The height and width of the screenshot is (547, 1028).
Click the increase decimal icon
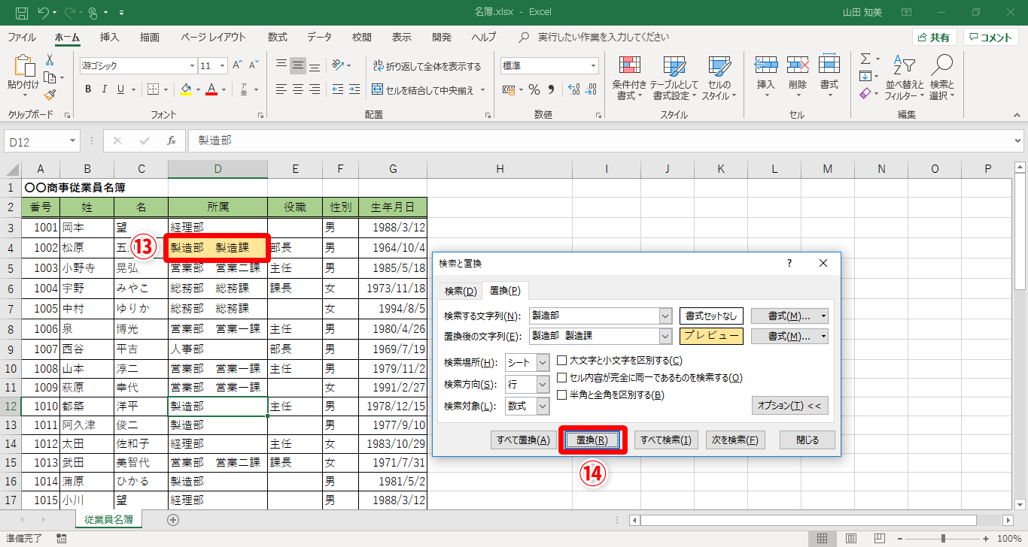pyautogui.click(x=573, y=89)
